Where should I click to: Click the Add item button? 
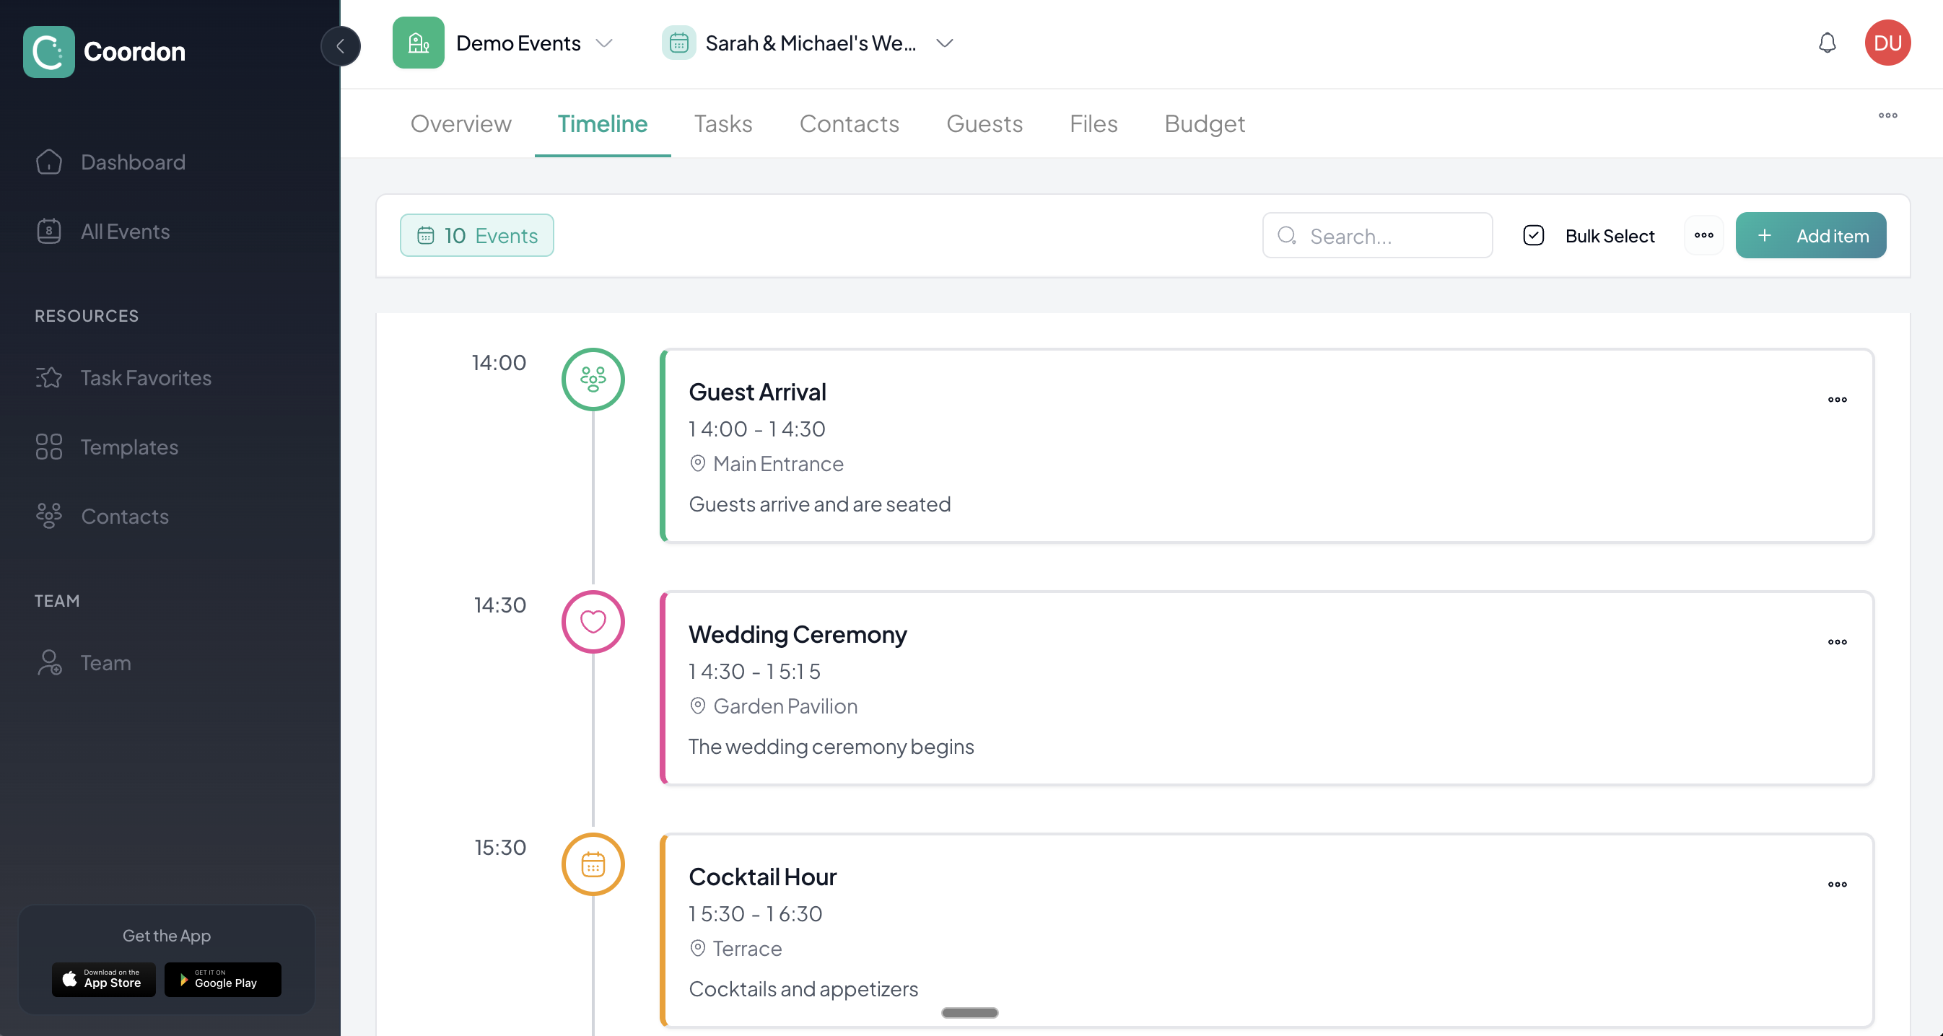coord(1810,236)
